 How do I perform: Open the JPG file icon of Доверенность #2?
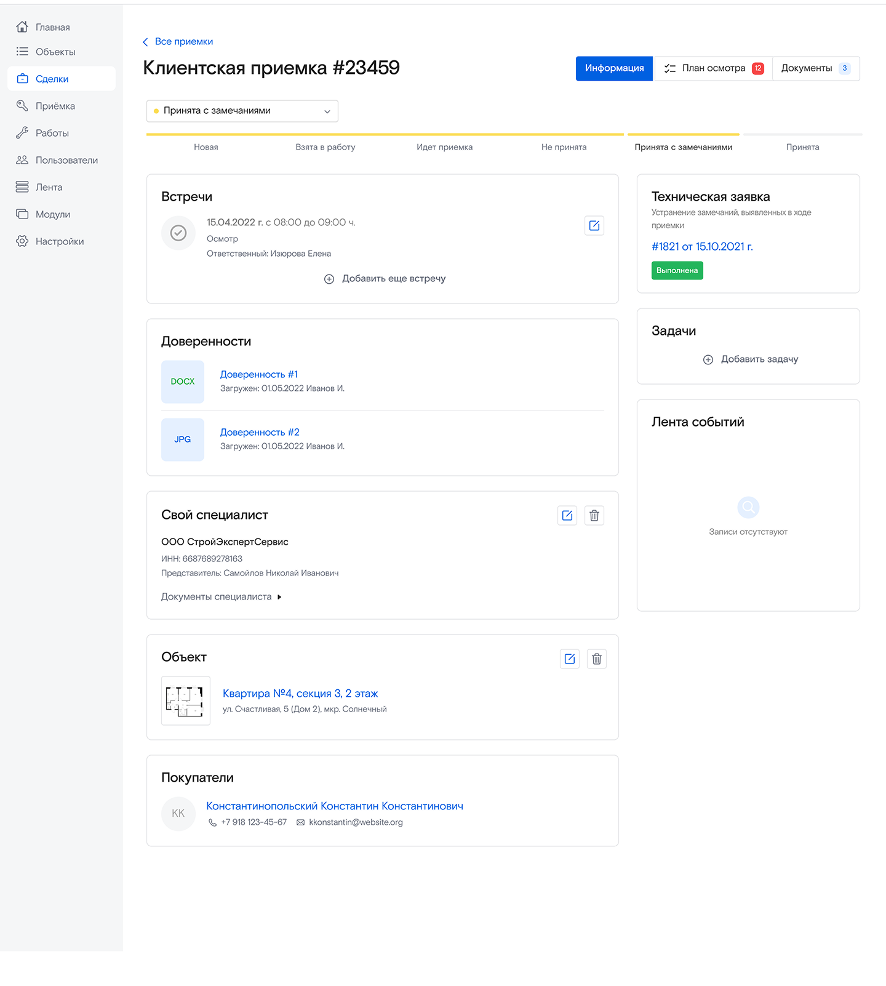click(x=183, y=439)
